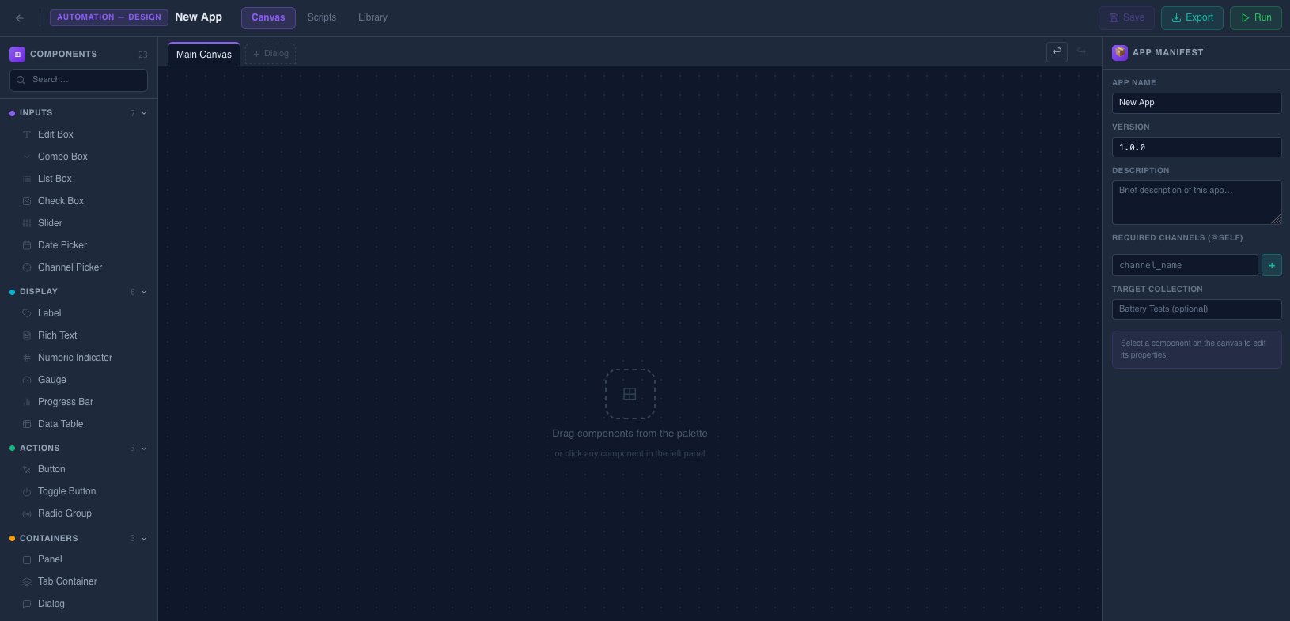Click the Edit Box component icon

tap(27, 134)
